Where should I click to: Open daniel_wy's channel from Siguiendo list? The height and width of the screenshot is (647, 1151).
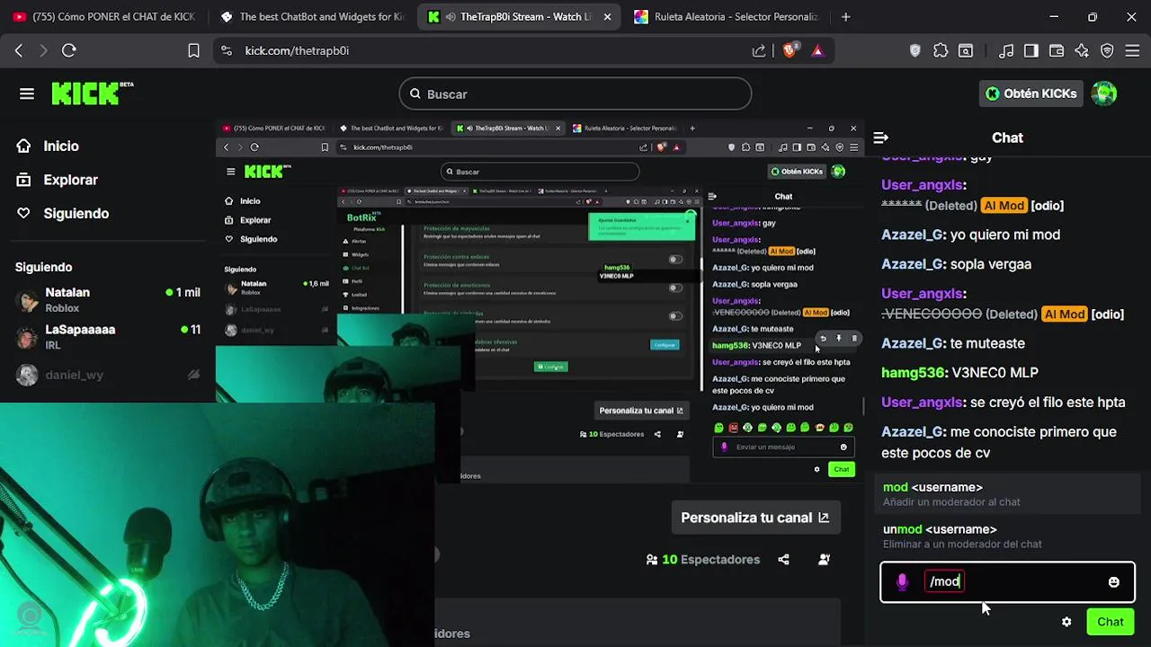click(108, 375)
